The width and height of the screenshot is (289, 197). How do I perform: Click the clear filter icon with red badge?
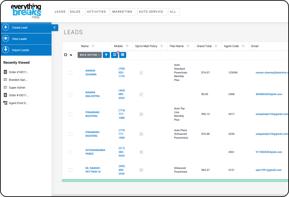115,55
